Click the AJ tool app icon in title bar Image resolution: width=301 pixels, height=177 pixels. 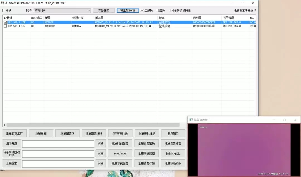[x=3, y=3]
